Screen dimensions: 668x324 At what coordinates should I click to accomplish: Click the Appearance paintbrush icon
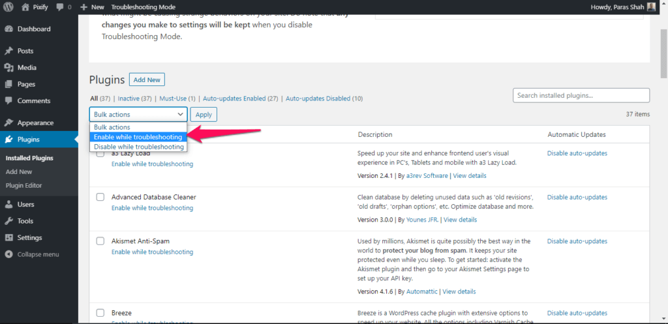click(8, 123)
